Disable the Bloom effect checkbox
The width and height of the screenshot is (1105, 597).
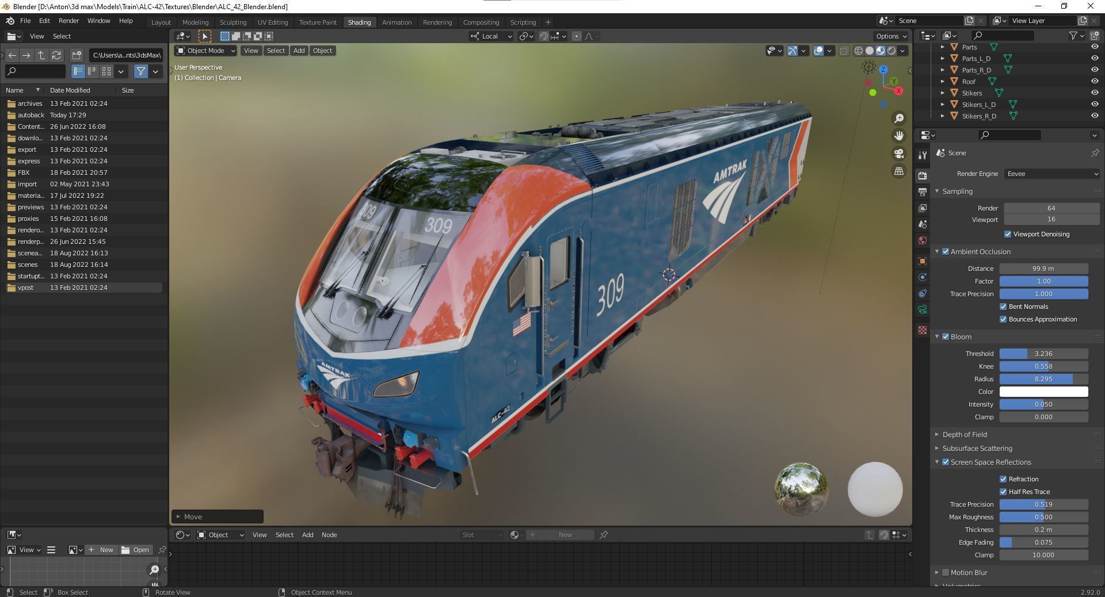946,336
